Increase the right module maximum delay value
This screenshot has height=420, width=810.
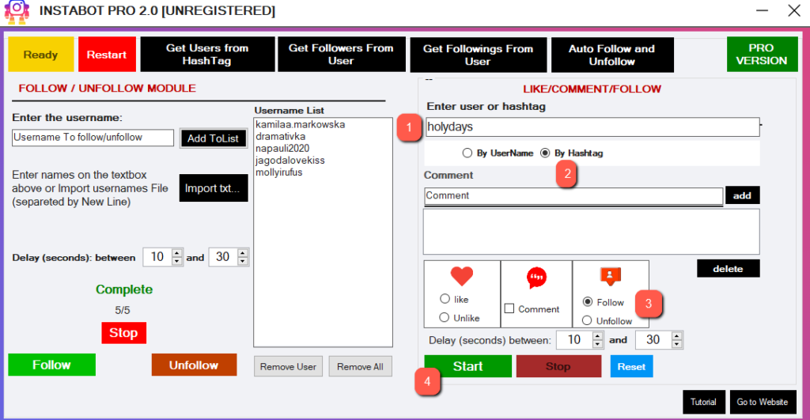[676, 336]
